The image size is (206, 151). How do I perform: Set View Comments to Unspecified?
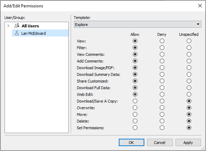(x=189, y=54)
